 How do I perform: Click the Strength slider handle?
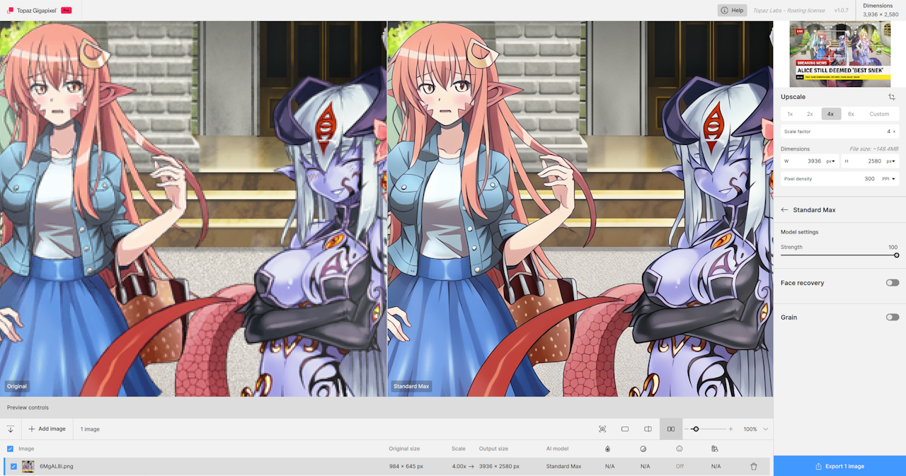[x=896, y=255]
